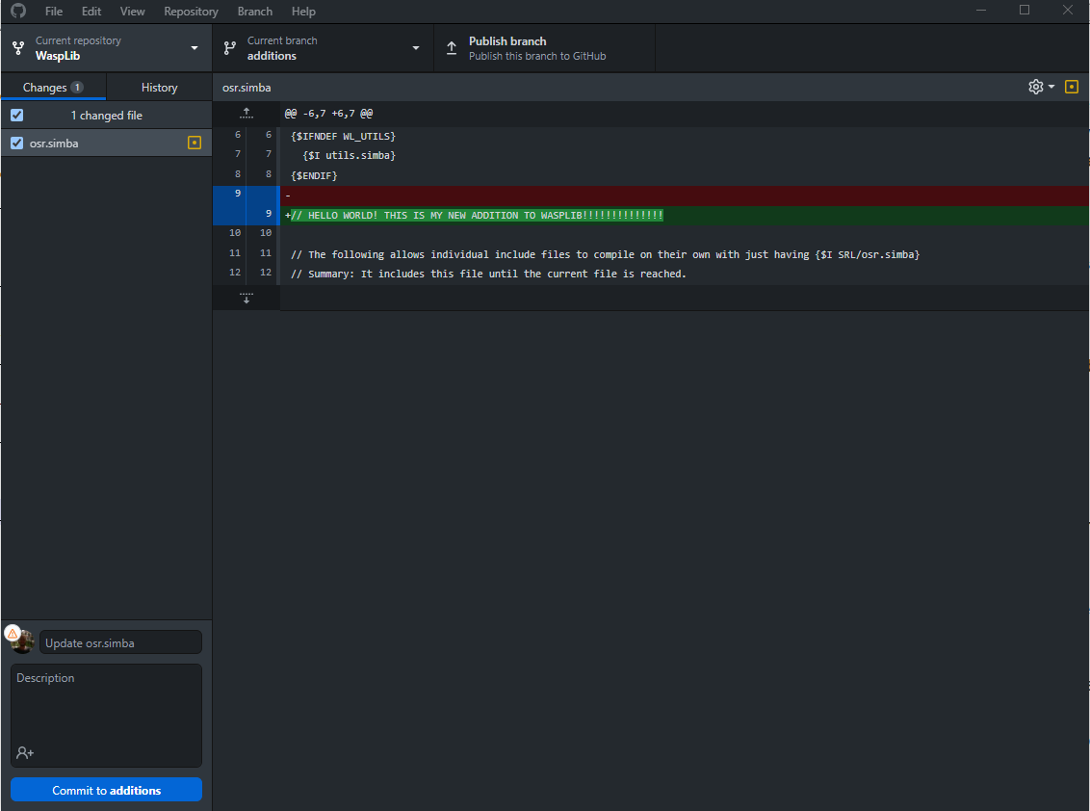Open the View menu

coord(132,12)
